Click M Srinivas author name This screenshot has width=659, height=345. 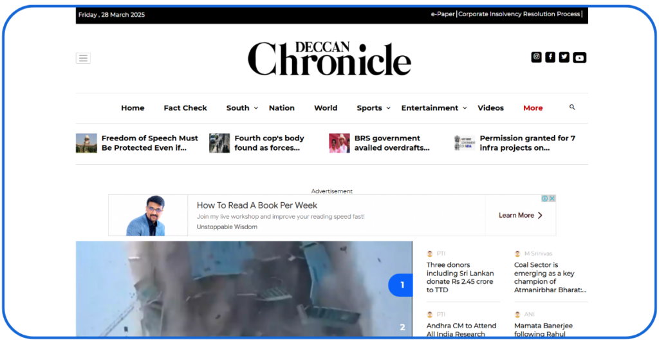[539, 254]
